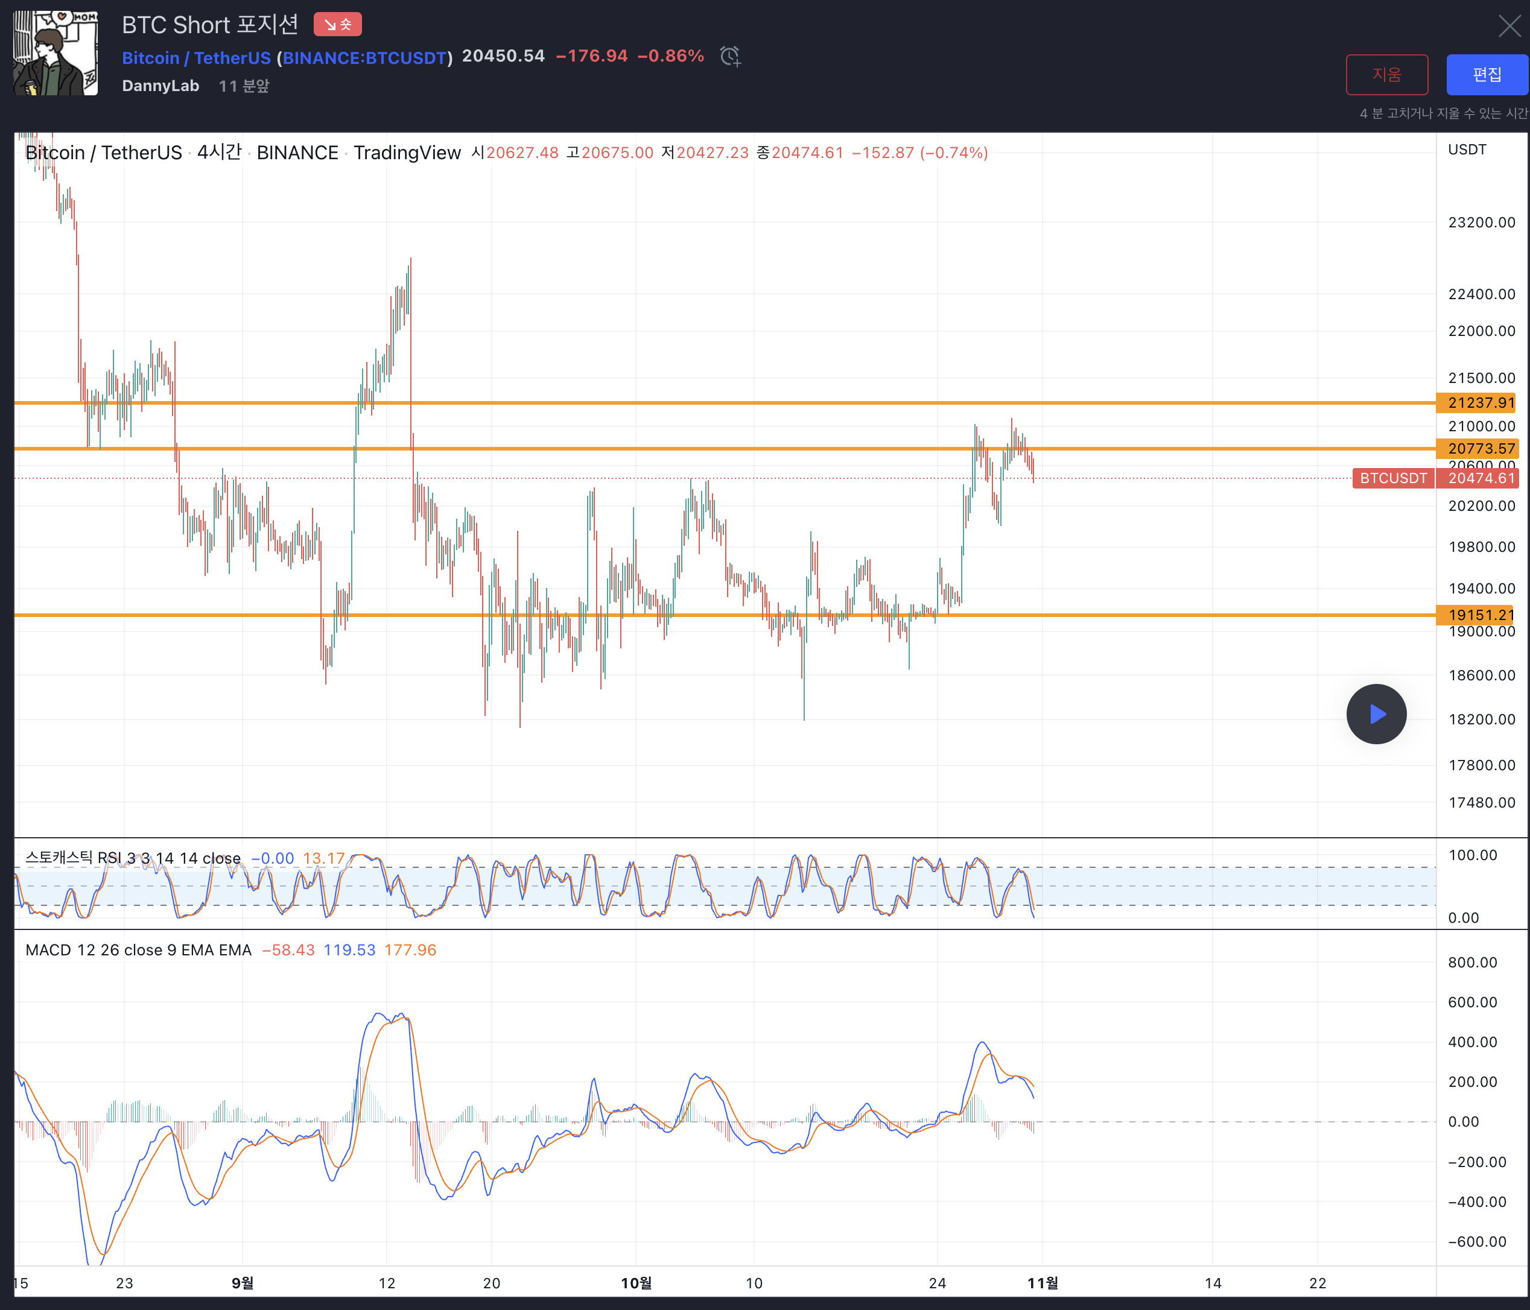Select the MACD 12 26 indicator legend
The image size is (1530, 1310).
tap(138, 950)
